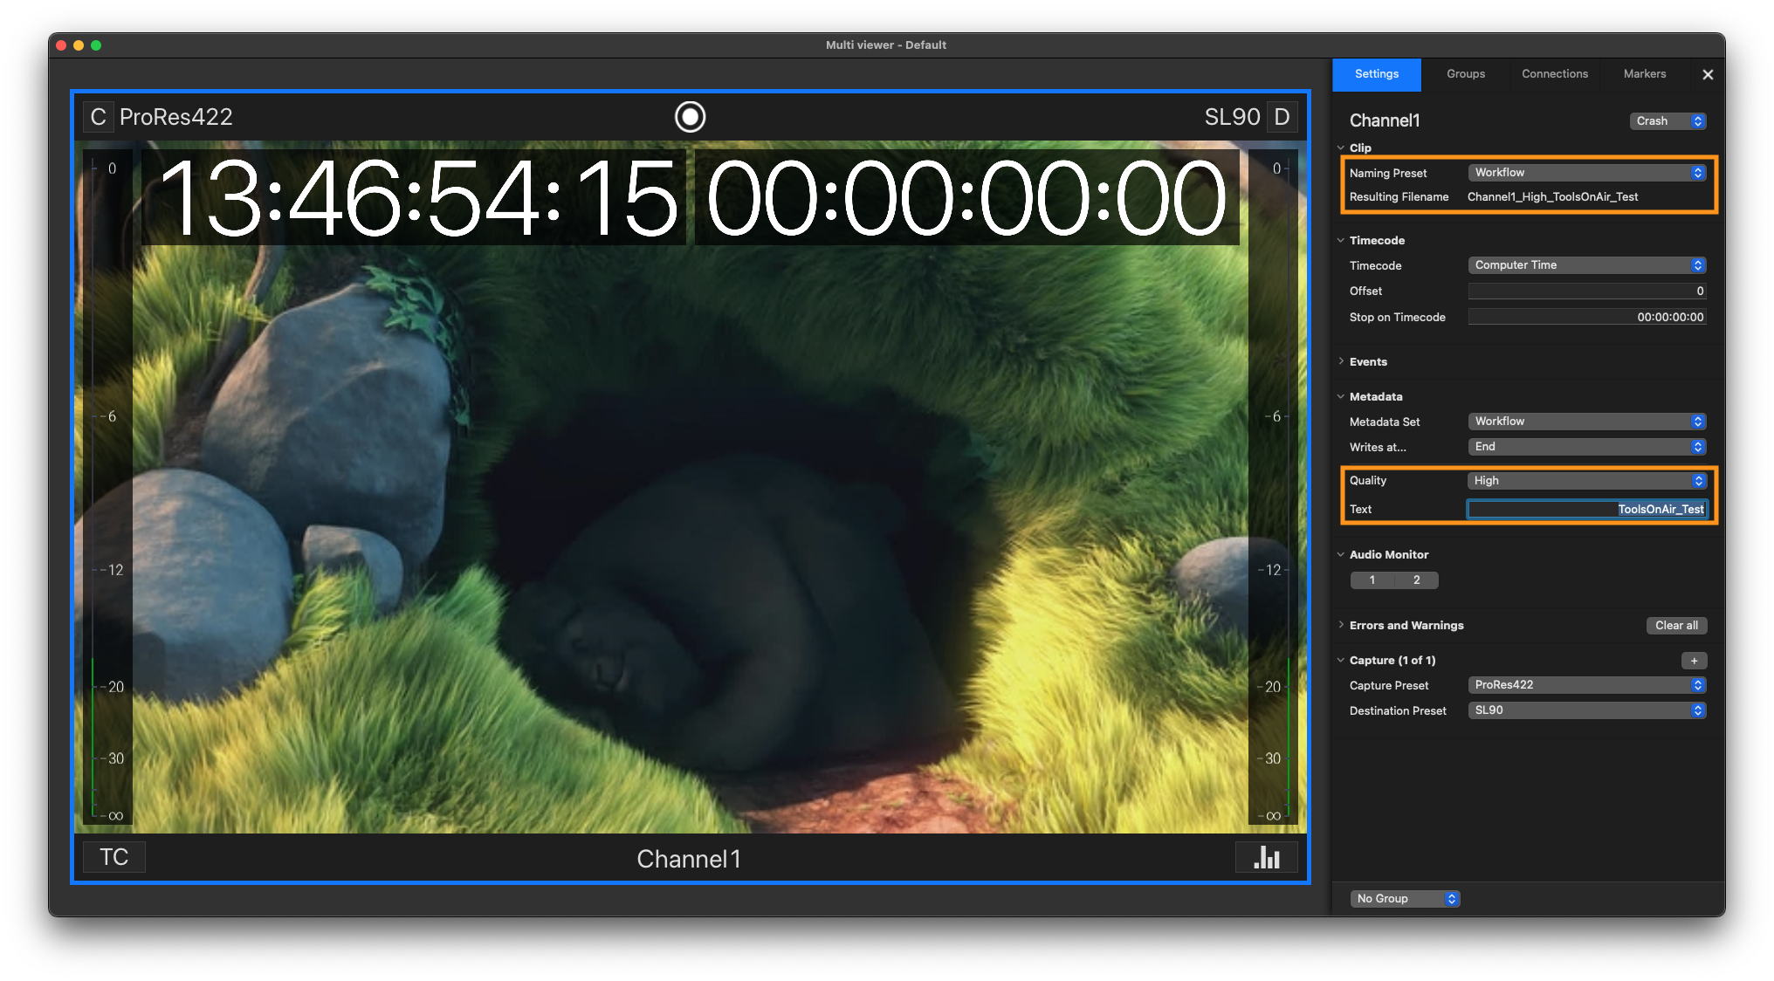Switch to the Groups tab

1466,74
